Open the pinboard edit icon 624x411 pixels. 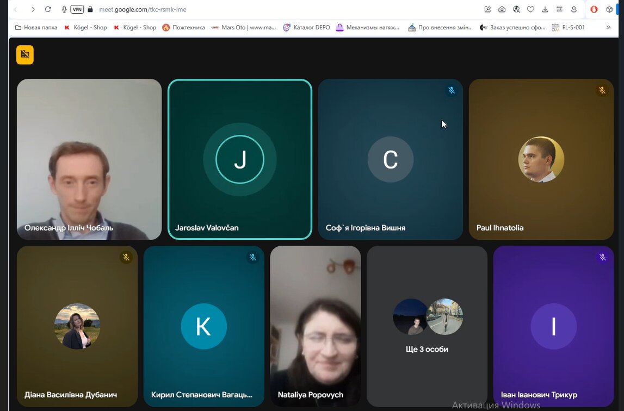487,9
